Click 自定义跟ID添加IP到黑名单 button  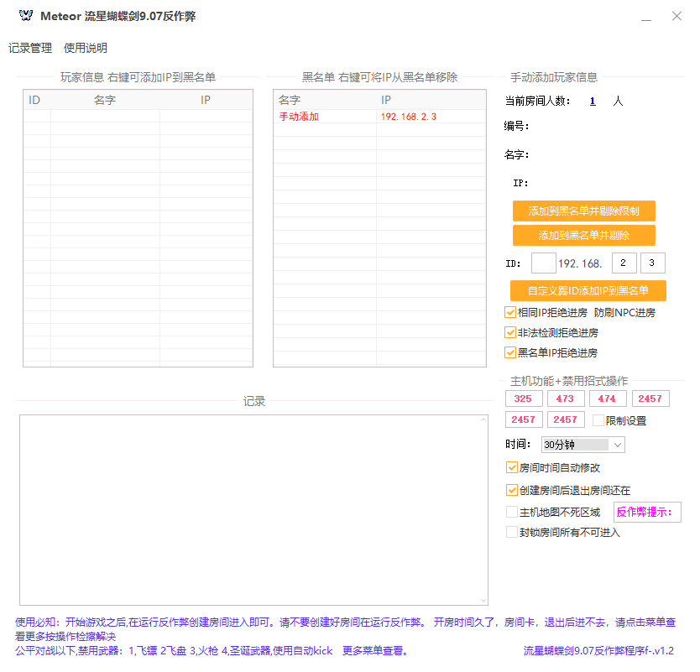pos(588,290)
